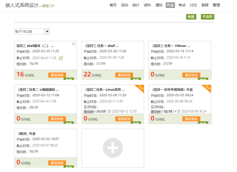Open the （项目三 任务一 VMwar assignment title
This screenshot has width=237, height=172.
[x=170, y=46]
